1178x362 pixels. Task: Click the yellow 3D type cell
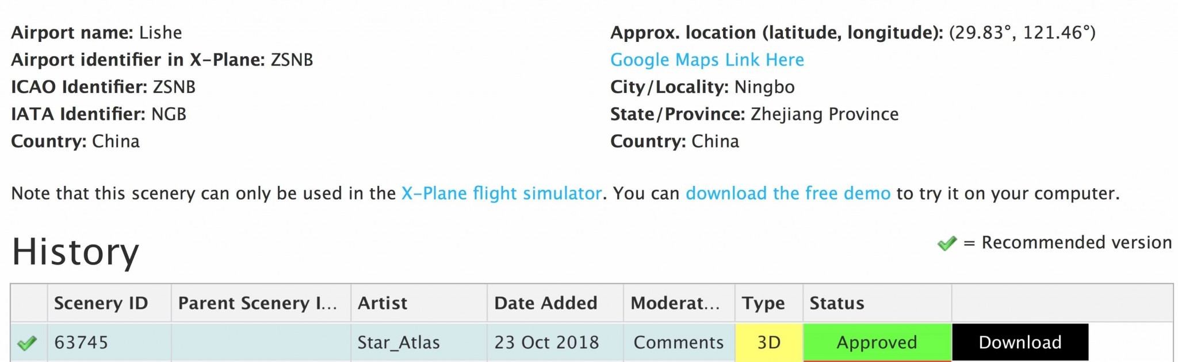(x=769, y=342)
